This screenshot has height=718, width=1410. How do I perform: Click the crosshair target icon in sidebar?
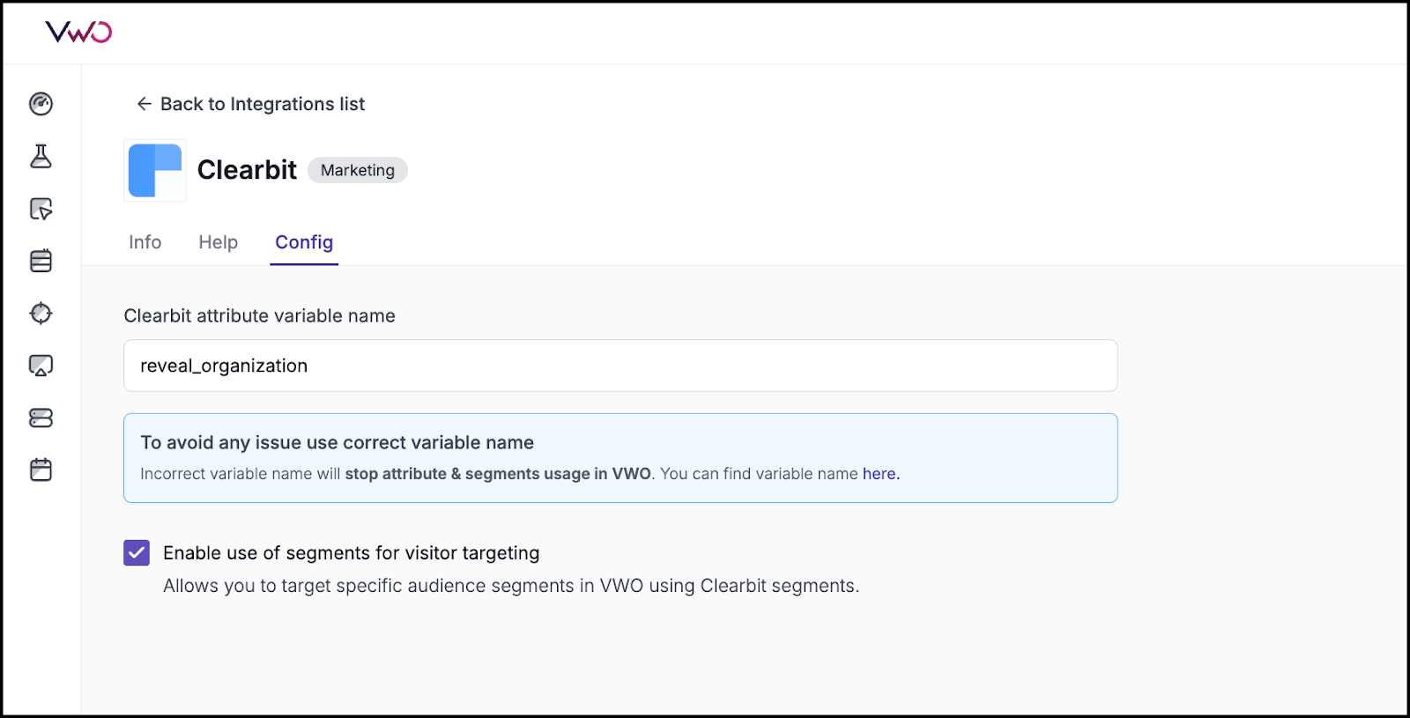[x=41, y=313]
